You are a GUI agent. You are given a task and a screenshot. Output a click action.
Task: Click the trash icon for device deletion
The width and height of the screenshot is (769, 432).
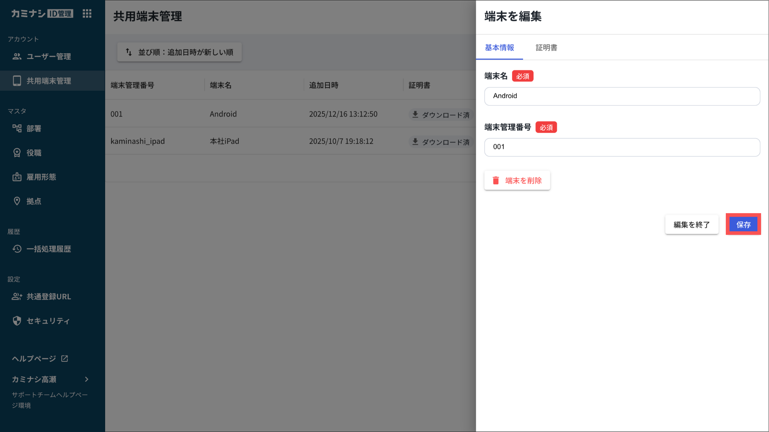[496, 181]
